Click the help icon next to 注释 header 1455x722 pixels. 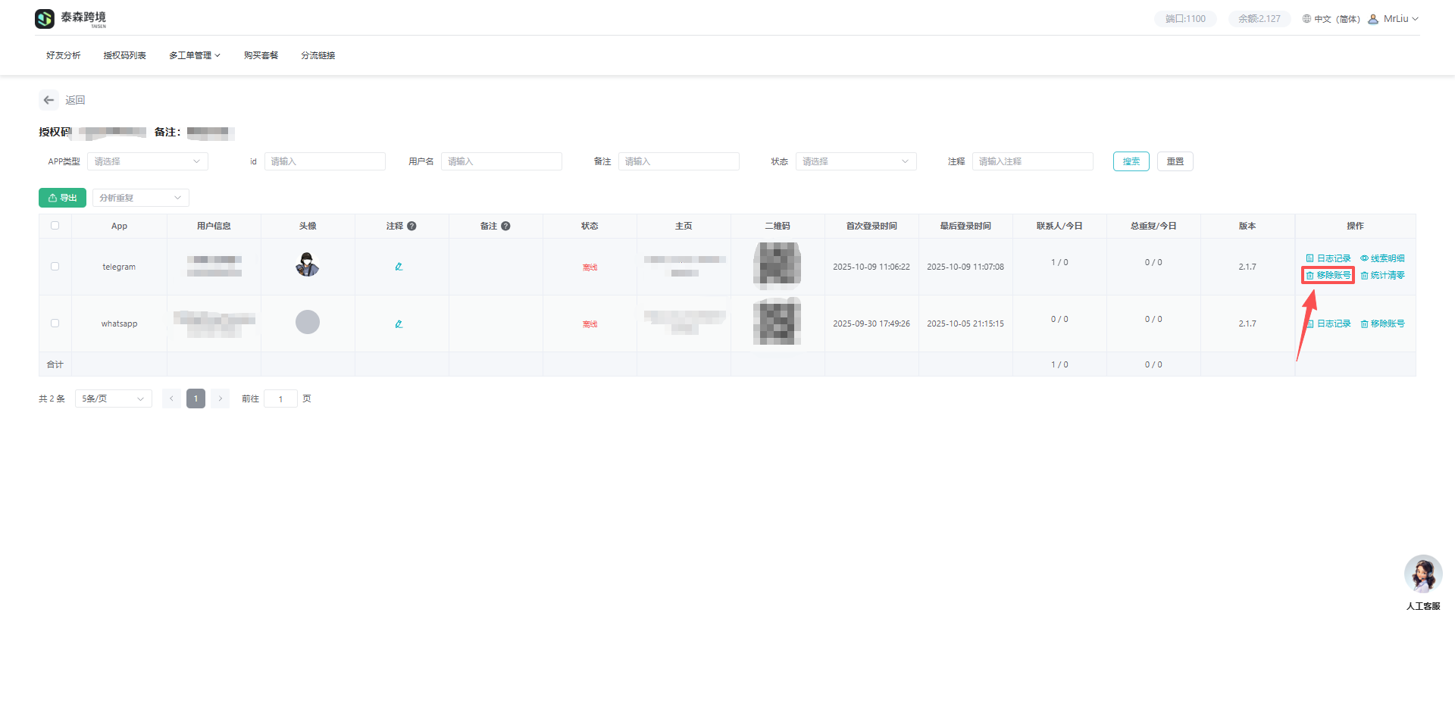coord(411,226)
